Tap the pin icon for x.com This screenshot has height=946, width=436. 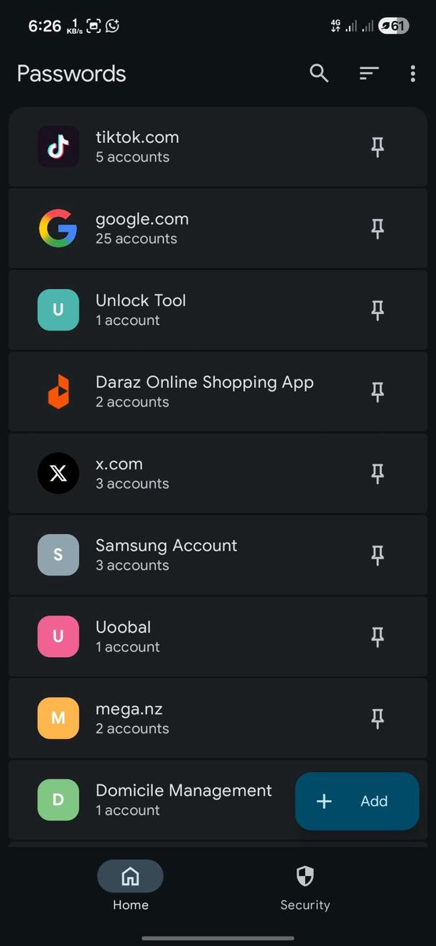[377, 474]
